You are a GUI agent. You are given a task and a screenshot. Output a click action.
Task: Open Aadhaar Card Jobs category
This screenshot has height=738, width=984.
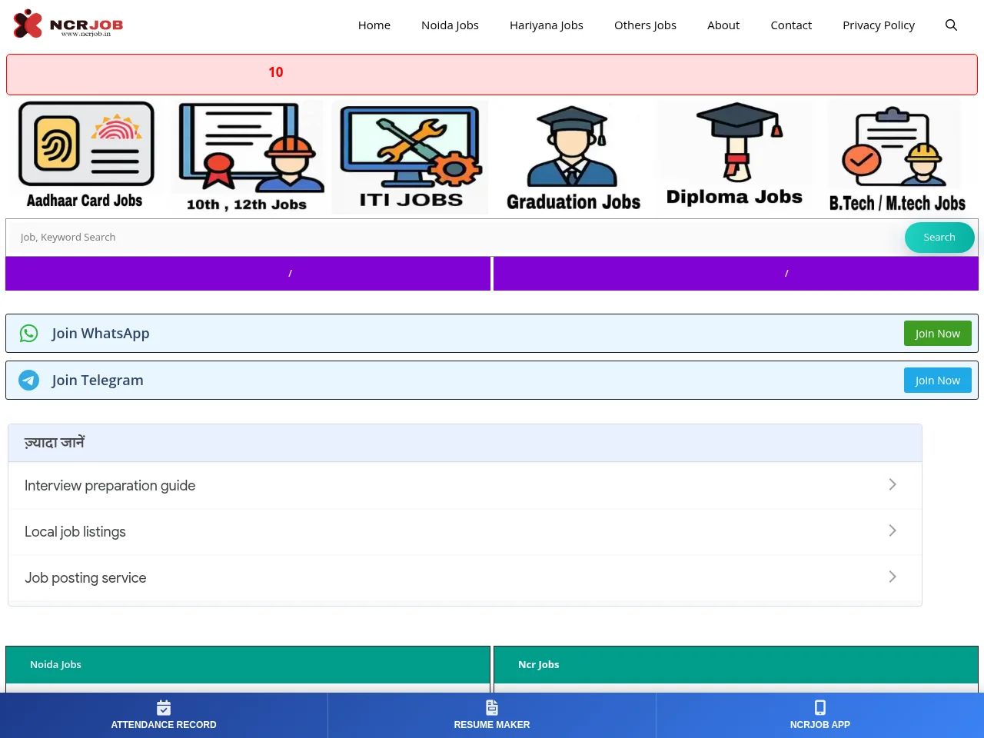pos(85,156)
